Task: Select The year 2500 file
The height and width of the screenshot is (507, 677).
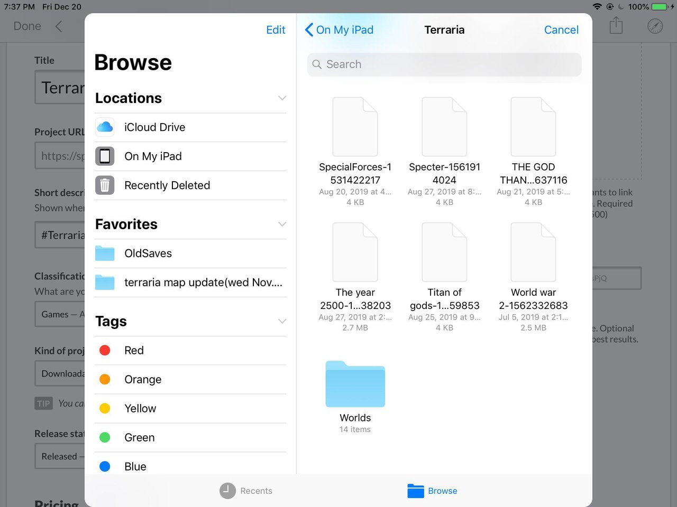Action: pos(355,277)
